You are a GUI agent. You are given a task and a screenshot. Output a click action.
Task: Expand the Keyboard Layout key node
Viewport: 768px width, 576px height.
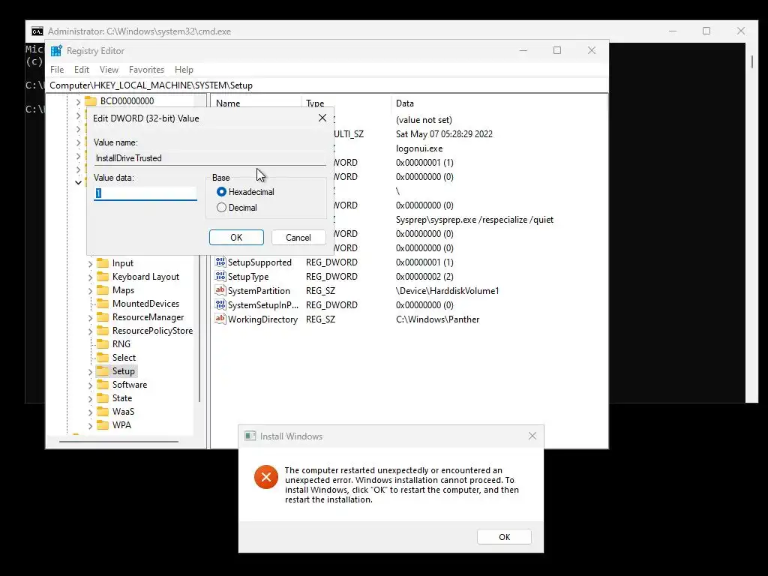(90, 277)
